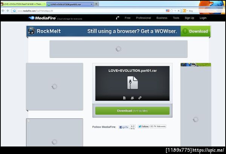Click the green RockMelt Download button
Screen dimensions: 226x154
click(x=195, y=31)
